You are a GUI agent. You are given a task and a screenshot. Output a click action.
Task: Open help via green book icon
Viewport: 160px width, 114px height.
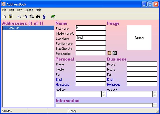point(53,16)
